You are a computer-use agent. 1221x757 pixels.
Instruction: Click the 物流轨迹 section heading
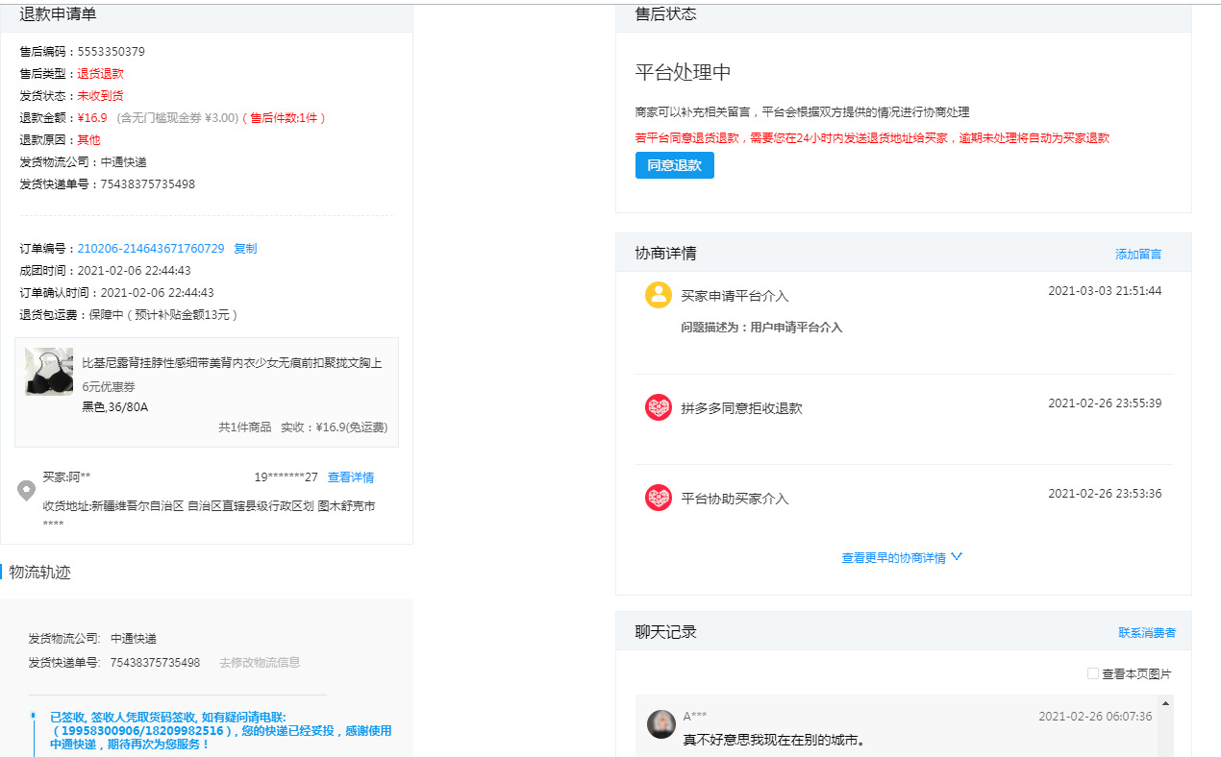pos(39,572)
